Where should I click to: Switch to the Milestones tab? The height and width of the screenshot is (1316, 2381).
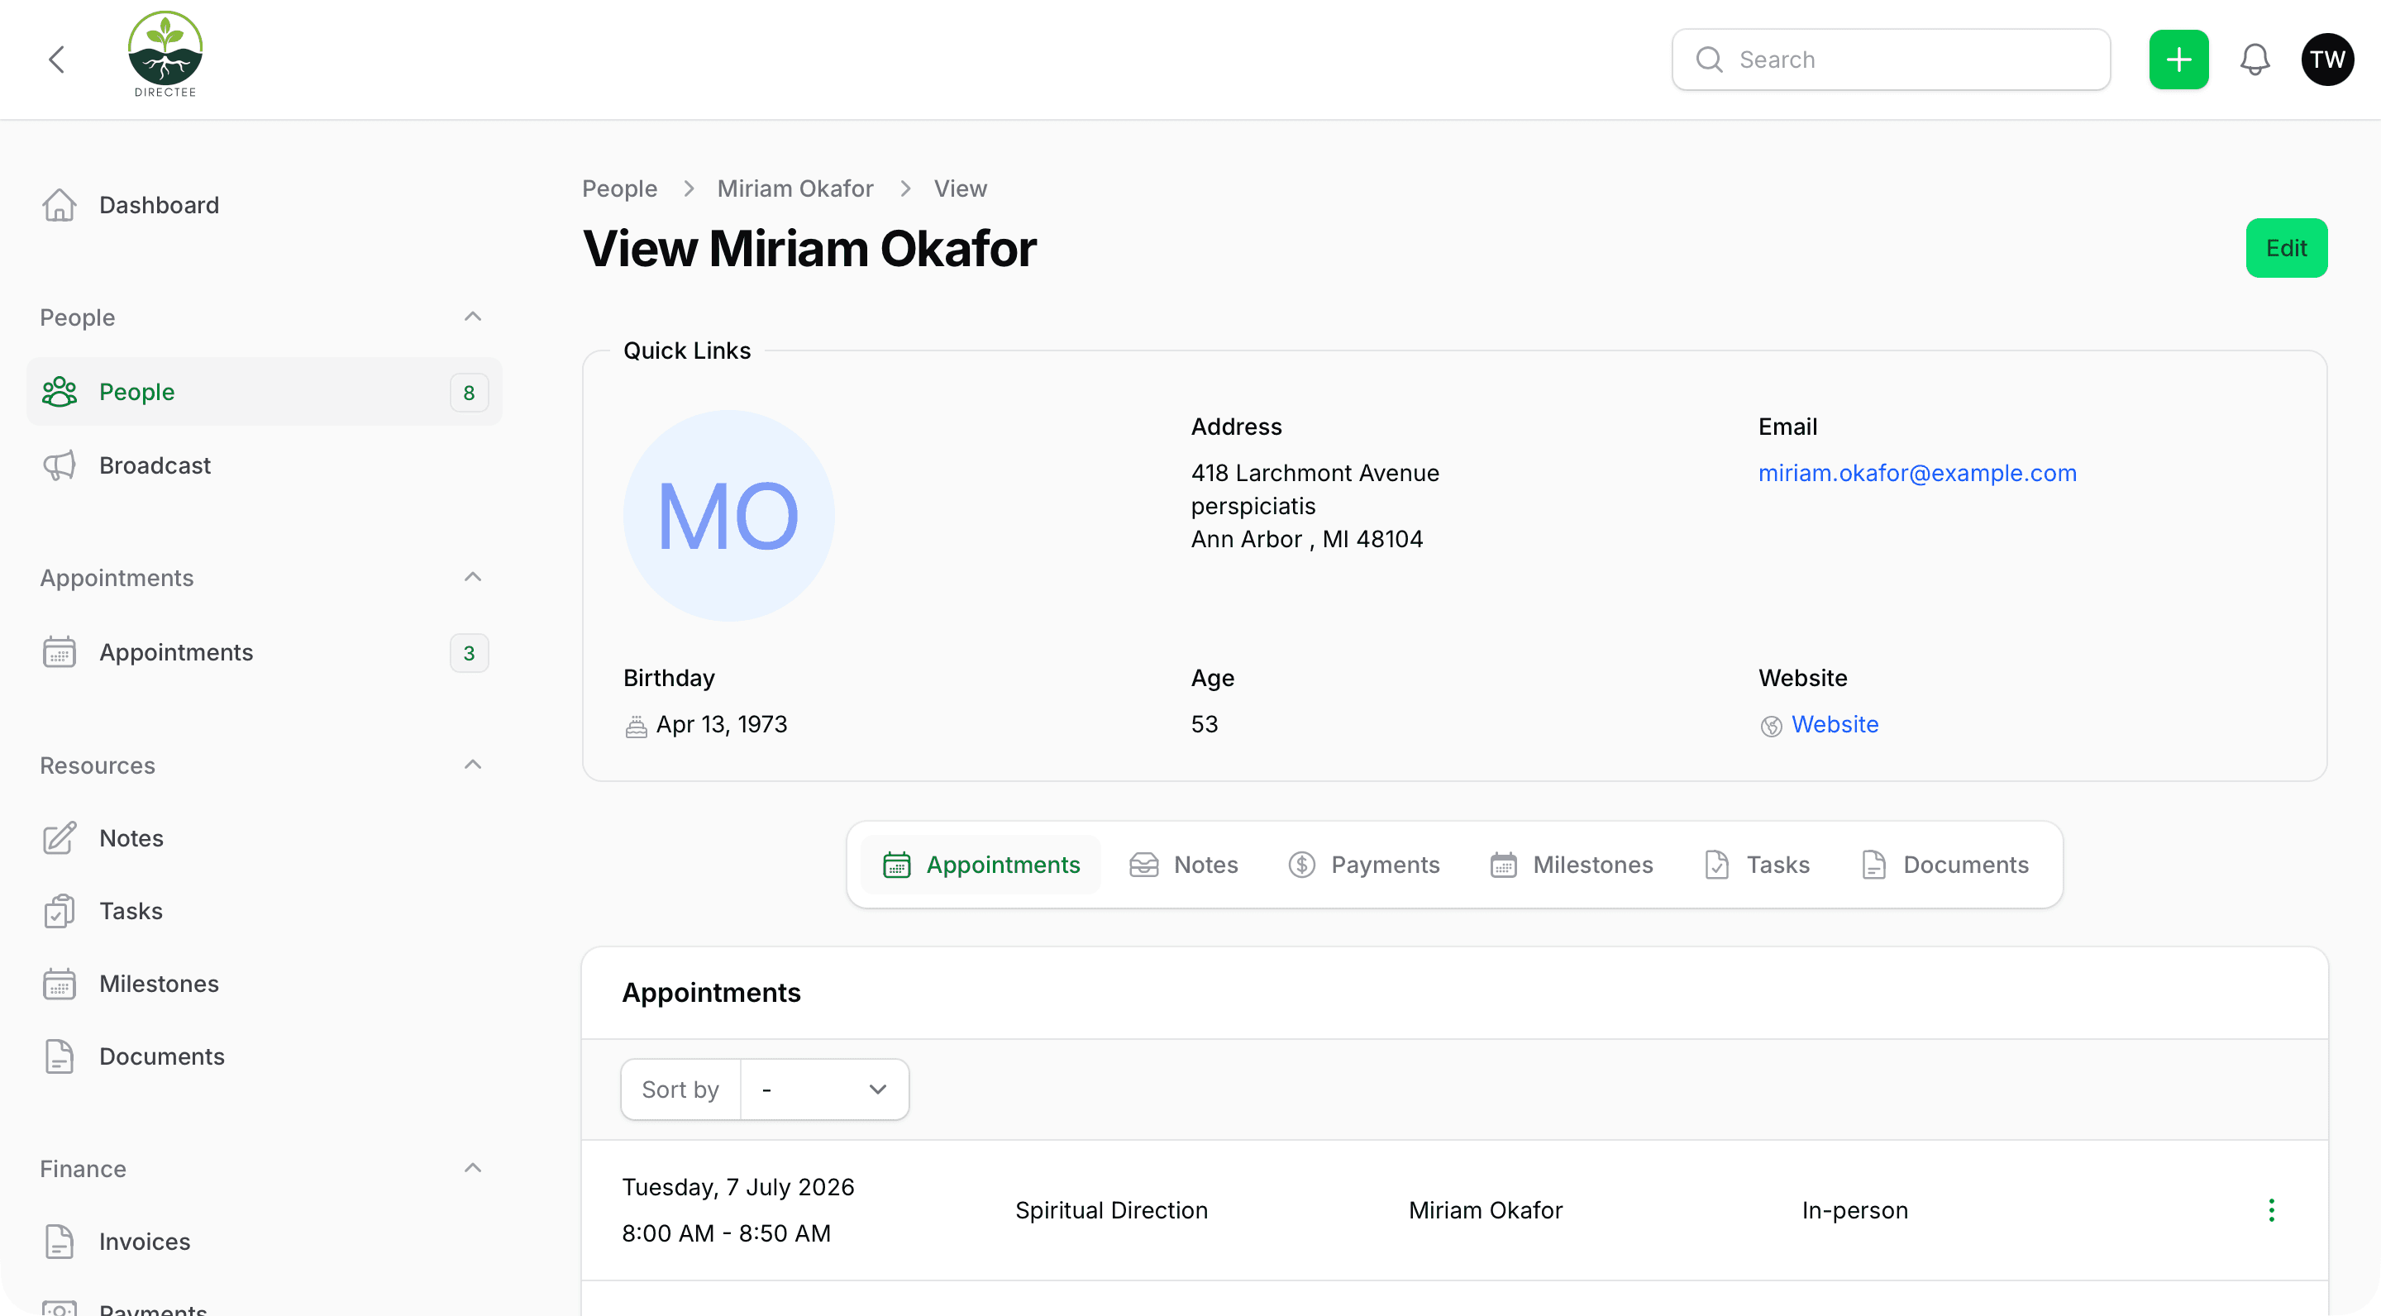click(x=1572, y=865)
